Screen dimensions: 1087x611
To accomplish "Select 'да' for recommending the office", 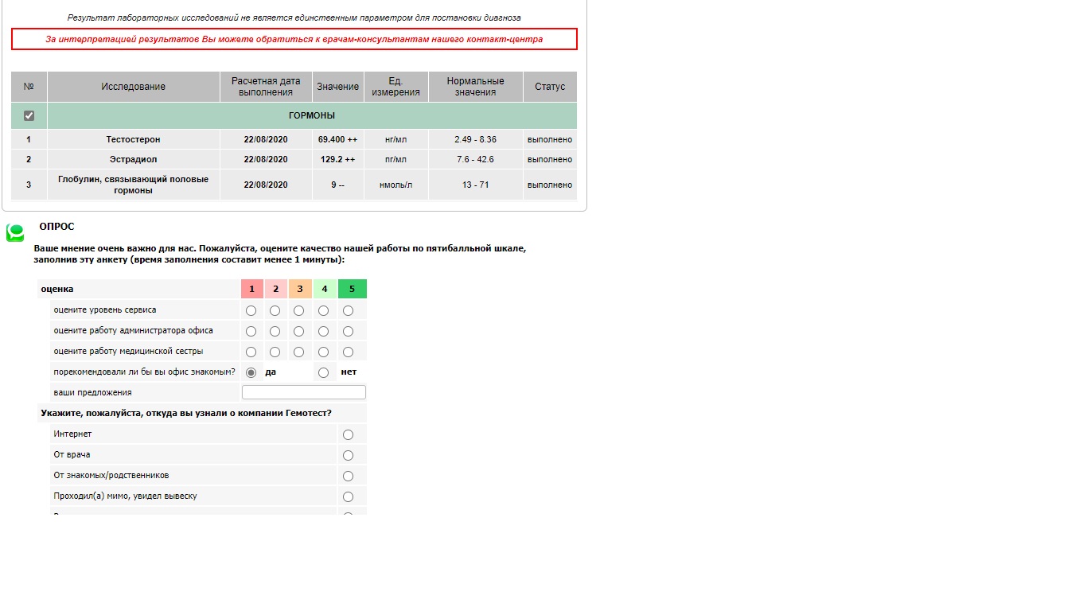I will 251,372.
